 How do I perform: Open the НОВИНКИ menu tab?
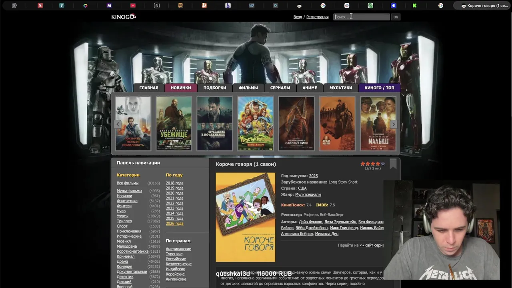181,88
